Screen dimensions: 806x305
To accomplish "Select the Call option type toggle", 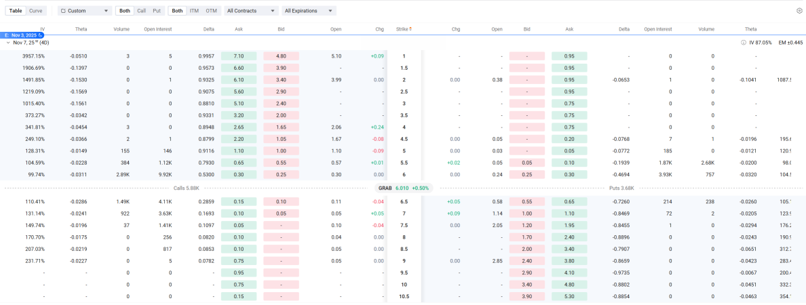I will tap(141, 11).
